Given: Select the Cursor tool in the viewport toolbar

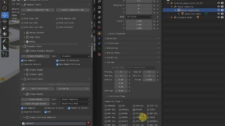Looking at the screenshot, I should (5, 8).
